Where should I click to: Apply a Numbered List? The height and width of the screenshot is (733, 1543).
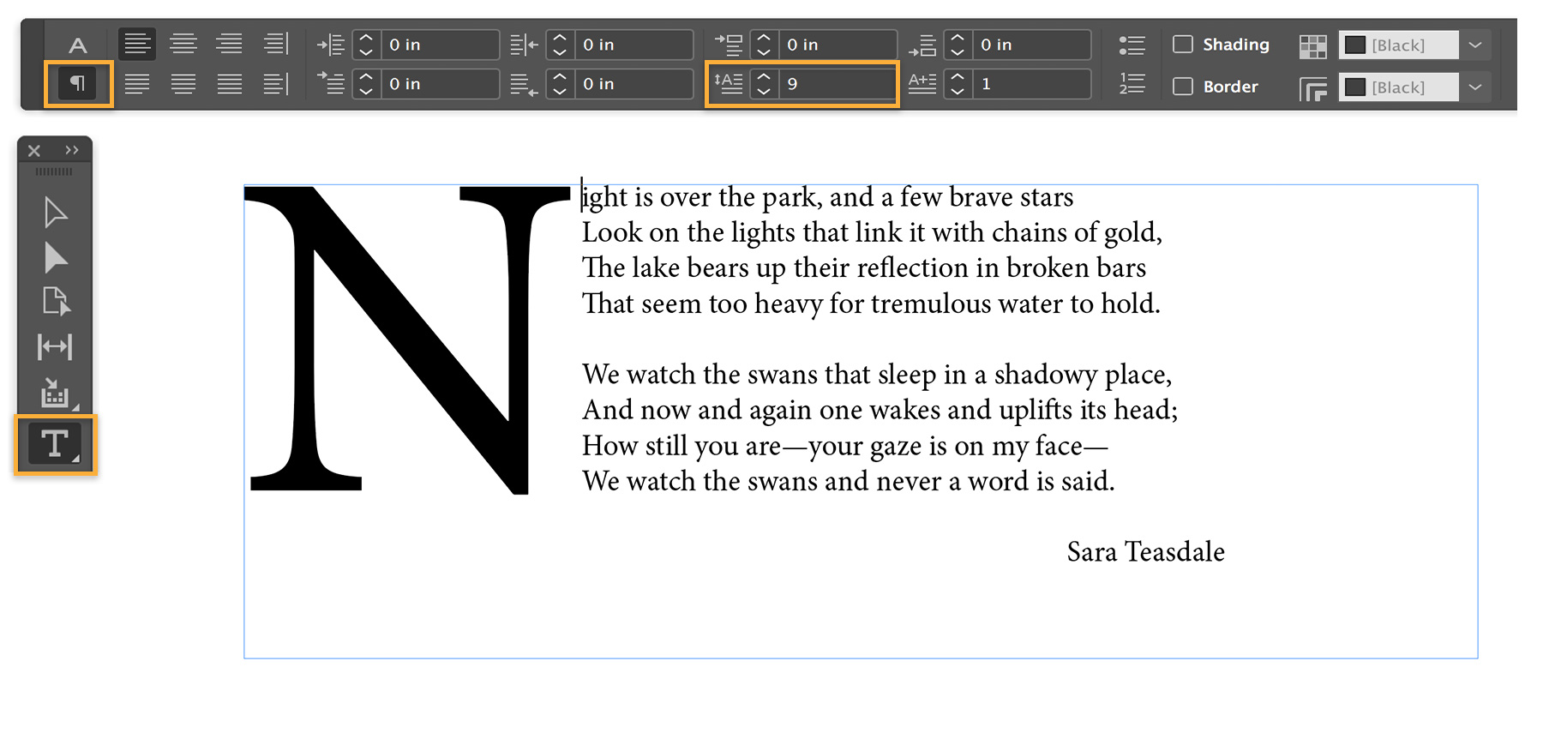(x=1132, y=84)
